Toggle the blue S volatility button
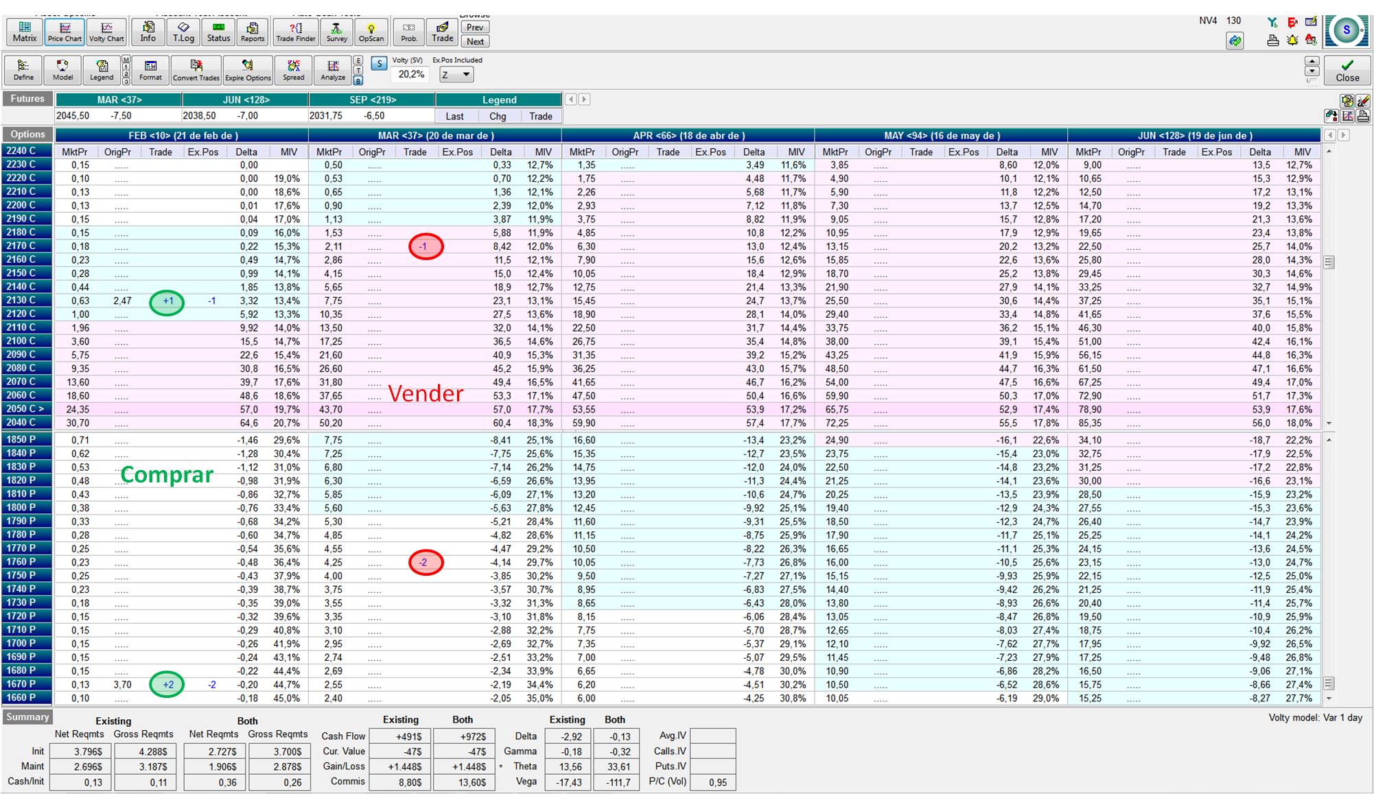Image resolution: width=1374 pixels, height=794 pixels. 379,64
